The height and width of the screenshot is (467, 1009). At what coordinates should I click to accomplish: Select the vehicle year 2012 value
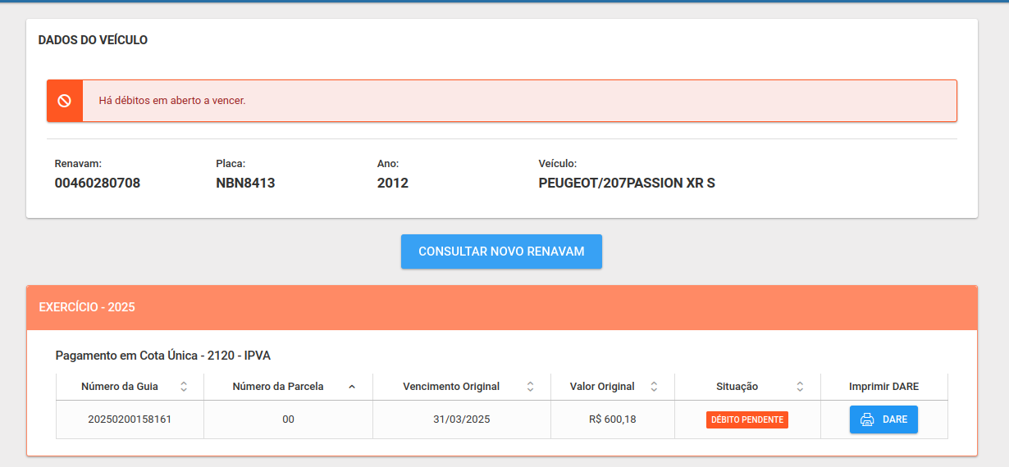coord(392,184)
